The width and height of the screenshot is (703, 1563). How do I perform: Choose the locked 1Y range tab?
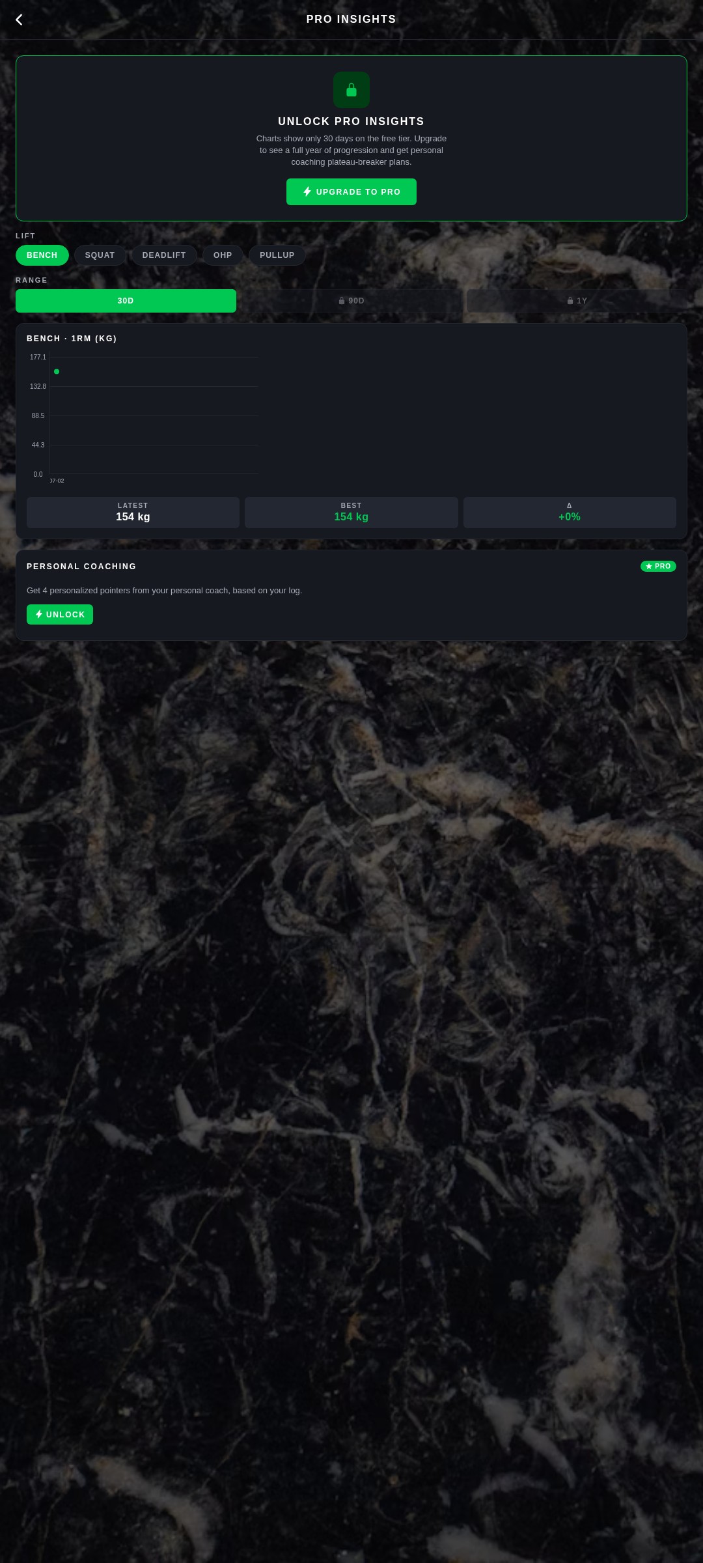[577, 301]
